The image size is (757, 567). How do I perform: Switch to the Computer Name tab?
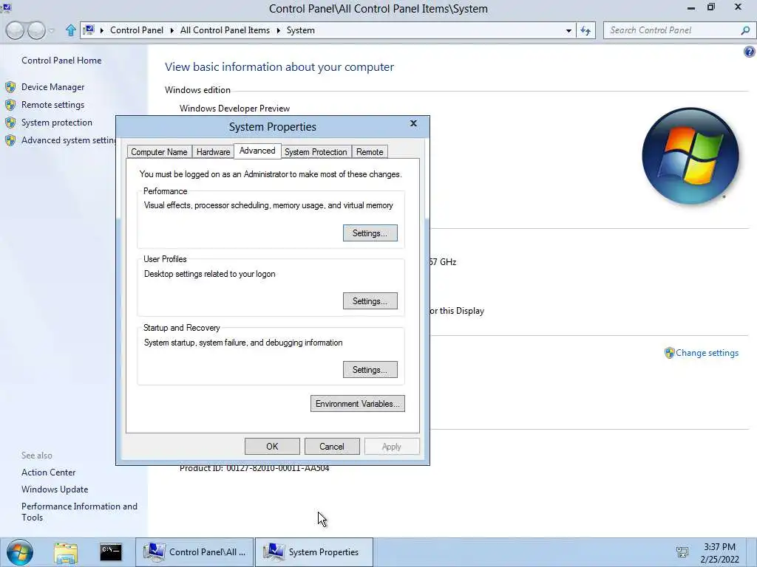point(160,152)
